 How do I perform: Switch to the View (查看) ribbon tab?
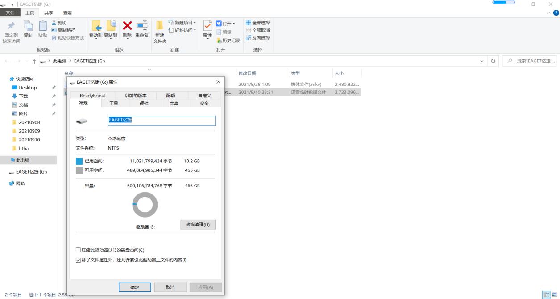pyautogui.click(x=68, y=13)
